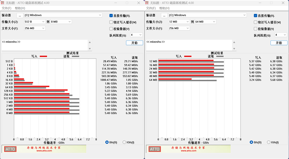Uncheck 直接传输(R) in left window

[111, 16]
